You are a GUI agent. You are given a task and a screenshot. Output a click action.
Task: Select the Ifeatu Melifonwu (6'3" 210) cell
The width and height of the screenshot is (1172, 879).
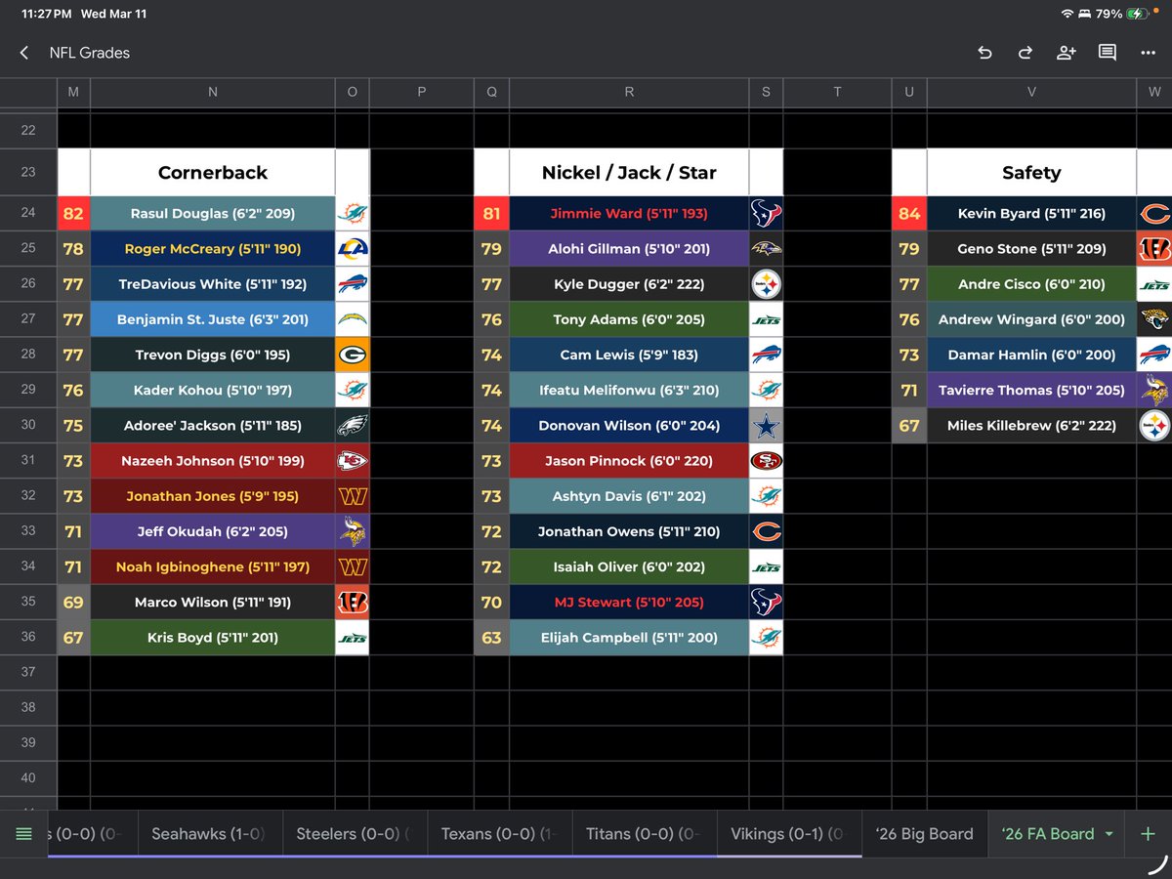tap(629, 390)
